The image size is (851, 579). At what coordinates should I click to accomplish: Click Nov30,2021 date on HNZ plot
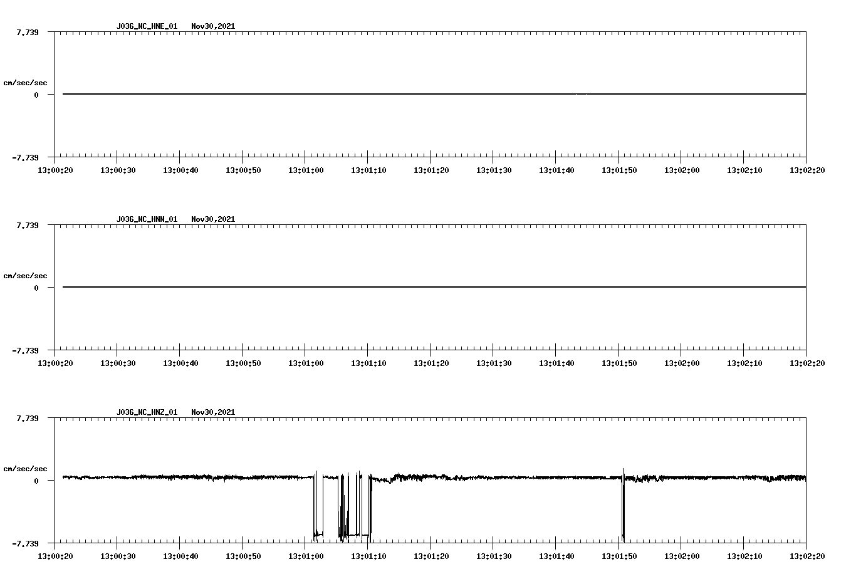click(213, 412)
